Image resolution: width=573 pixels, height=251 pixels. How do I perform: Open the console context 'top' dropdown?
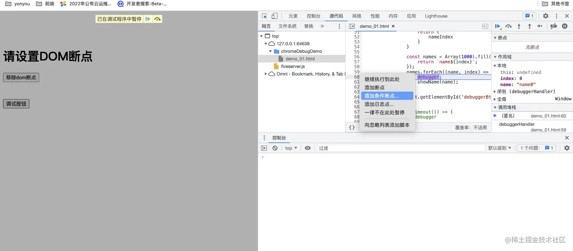[x=291, y=148]
